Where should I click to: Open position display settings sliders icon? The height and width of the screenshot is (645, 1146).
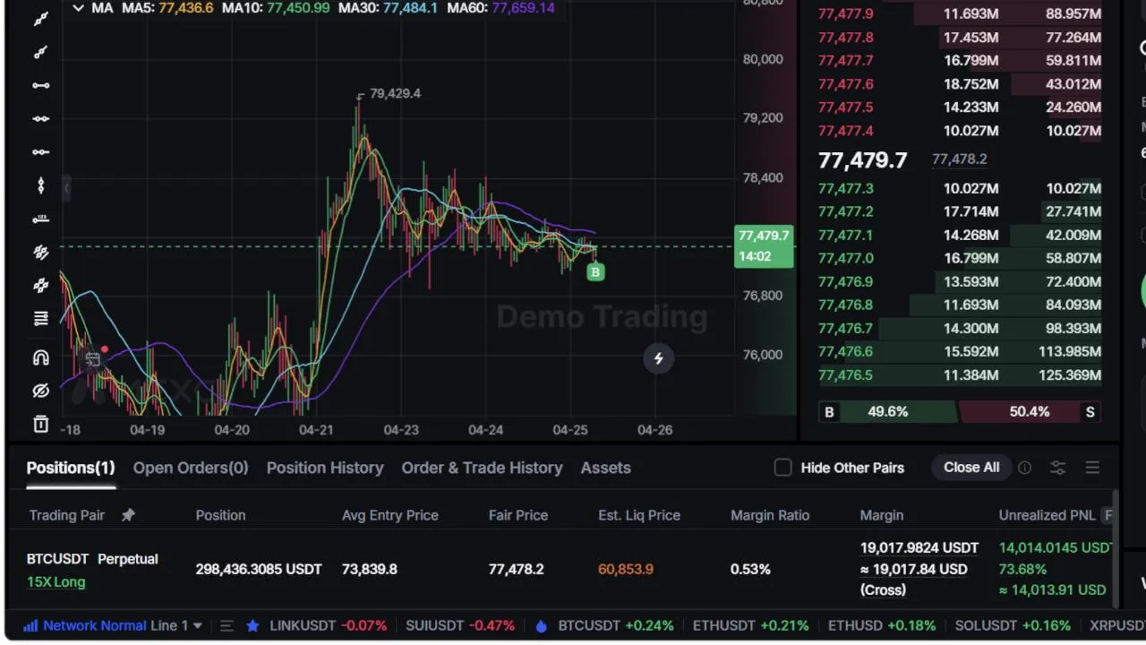click(x=1058, y=468)
